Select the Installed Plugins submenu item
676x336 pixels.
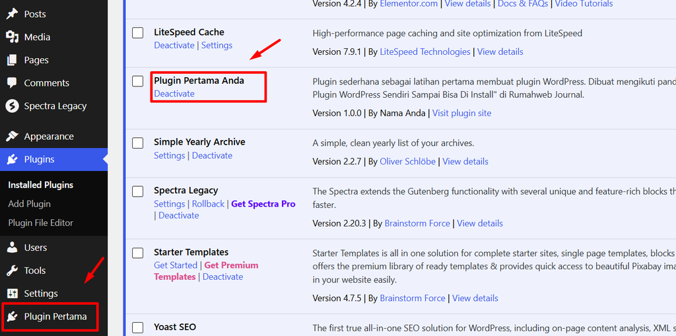point(40,185)
